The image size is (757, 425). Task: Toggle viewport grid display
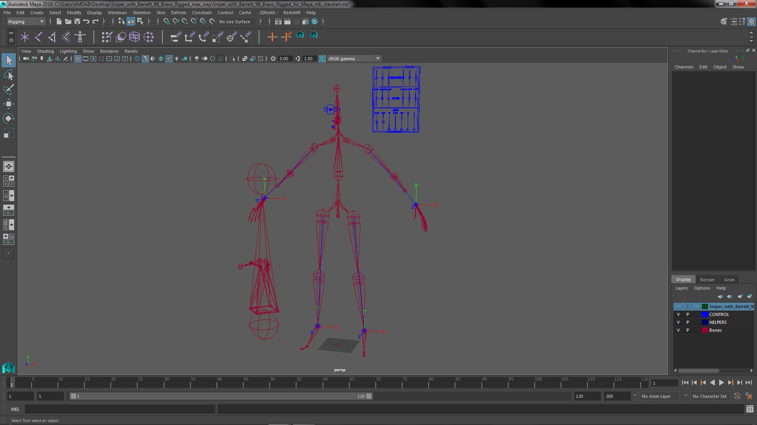coord(78,59)
